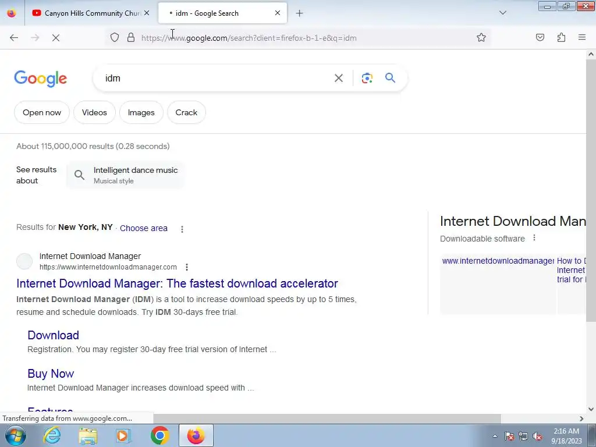This screenshot has width=596, height=447.
Task: Click the Firefox View icon in tab bar
Action: tap(12, 13)
